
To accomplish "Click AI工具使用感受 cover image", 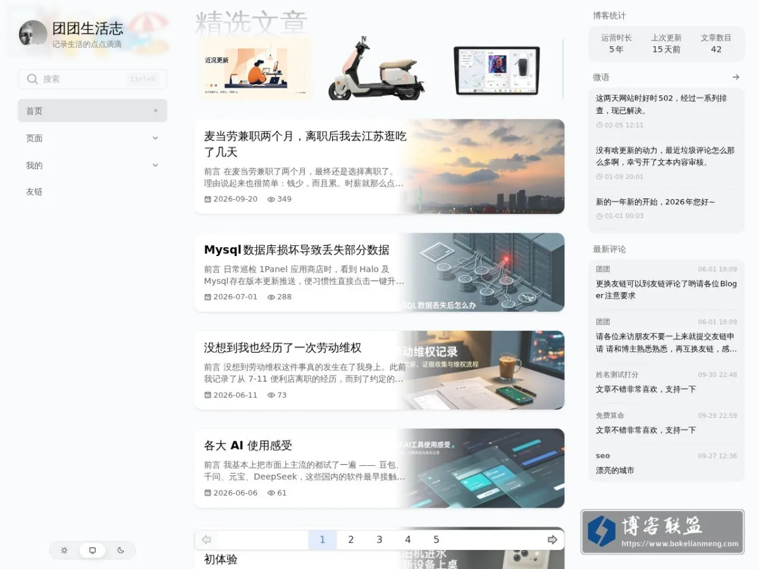I will [482, 468].
